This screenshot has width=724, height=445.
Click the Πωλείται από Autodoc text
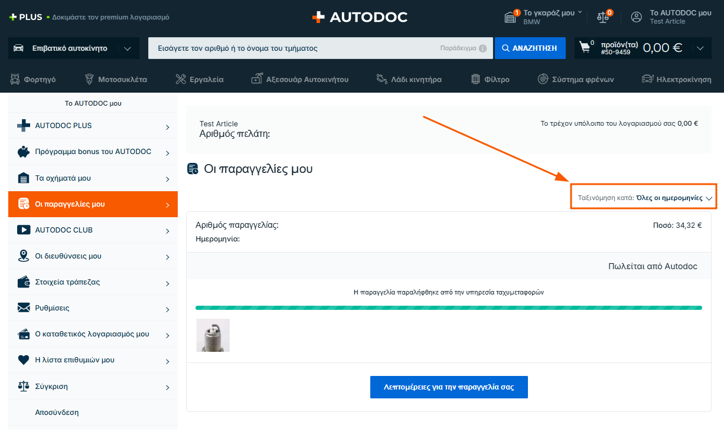pos(653,266)
